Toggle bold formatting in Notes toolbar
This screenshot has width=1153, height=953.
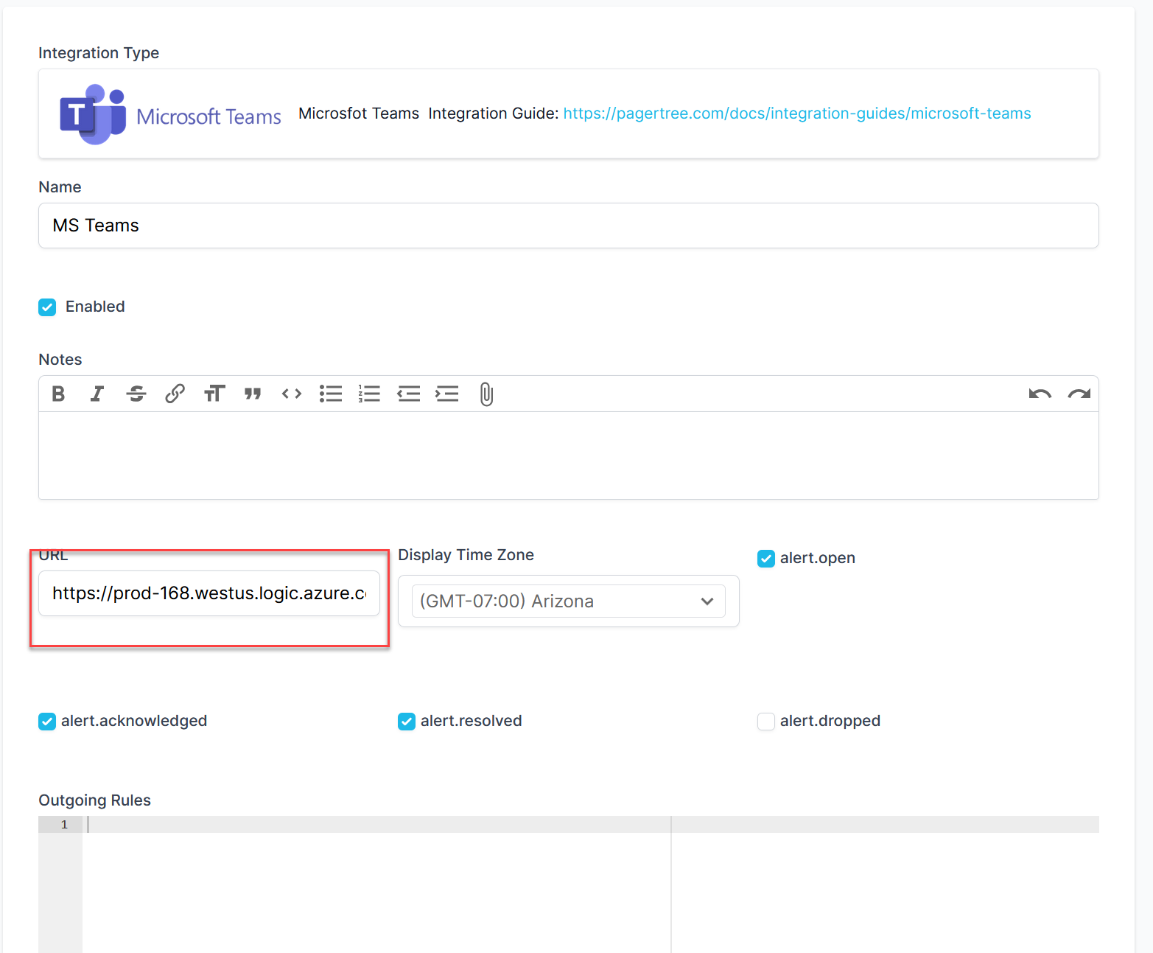tap(58, 394)
